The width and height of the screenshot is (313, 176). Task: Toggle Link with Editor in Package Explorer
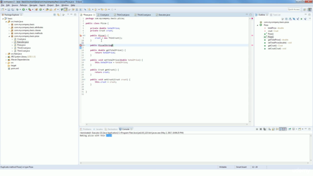pos(58,15)
